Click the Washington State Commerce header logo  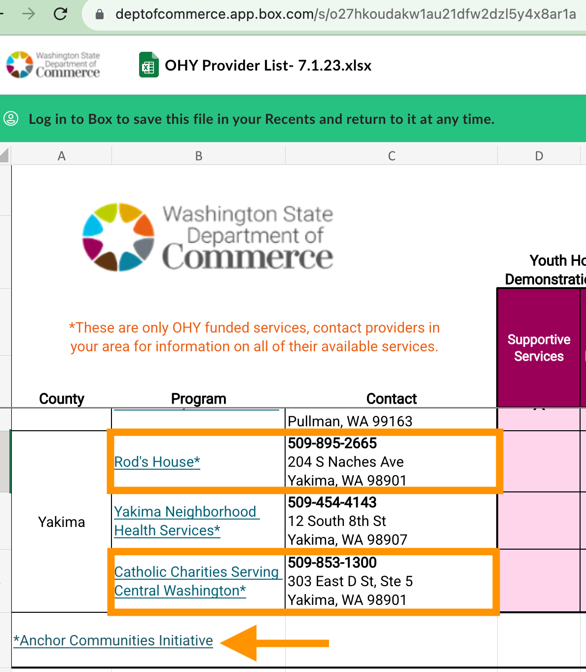point(53,65)
